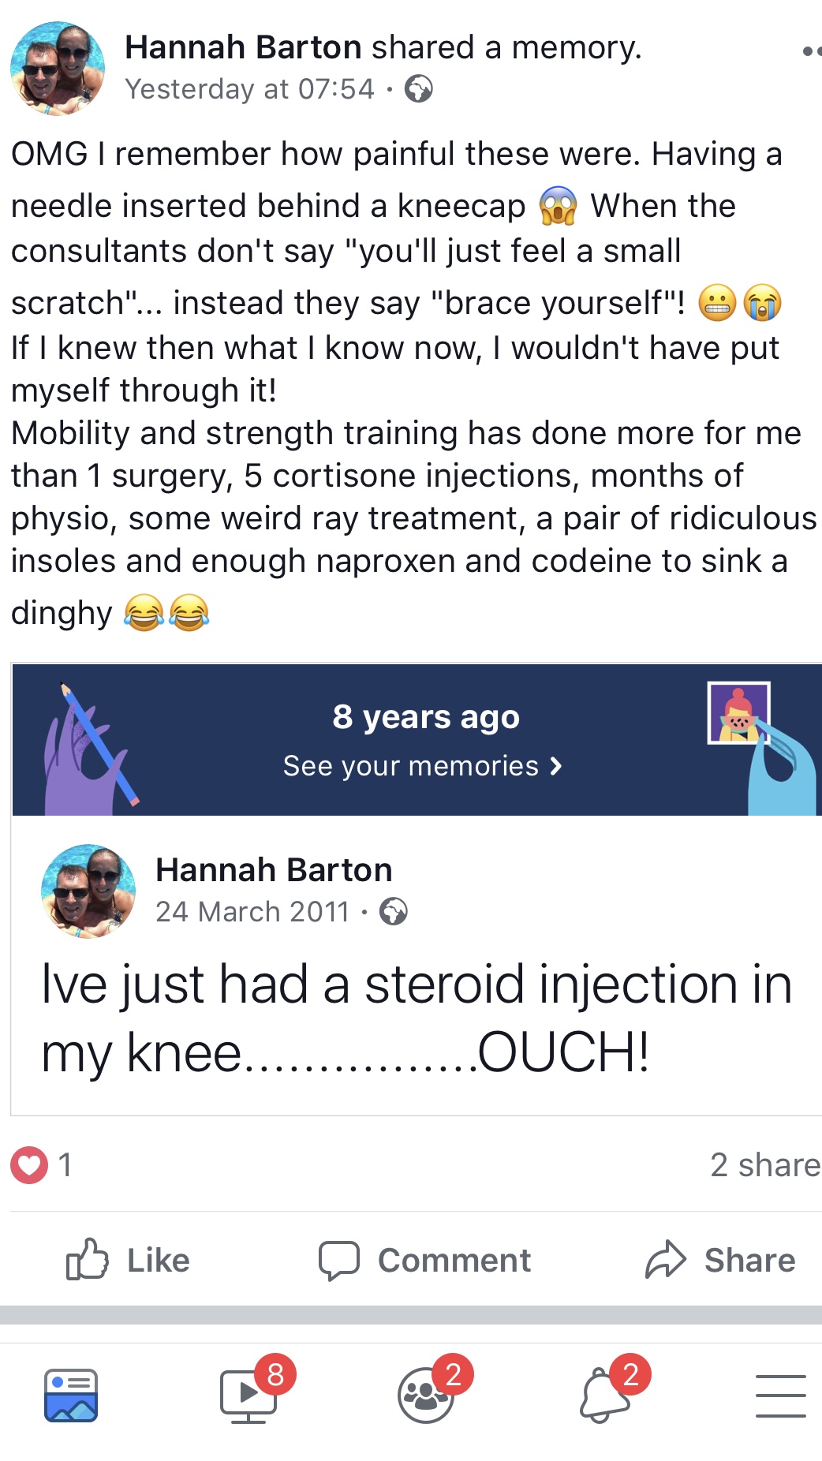Open the See your memories link
Screen dimensions: 822x1461
tap(422, 766)
